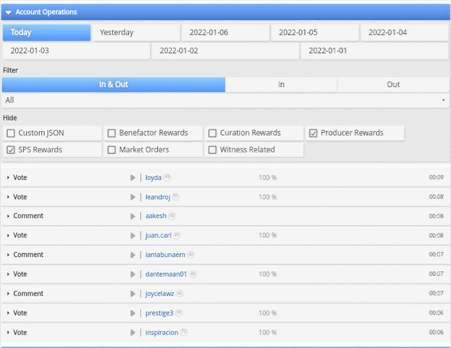The height and width of the screenshot is (348, 451).
Task: Open the leandroj account link
Action: [158, 197]
